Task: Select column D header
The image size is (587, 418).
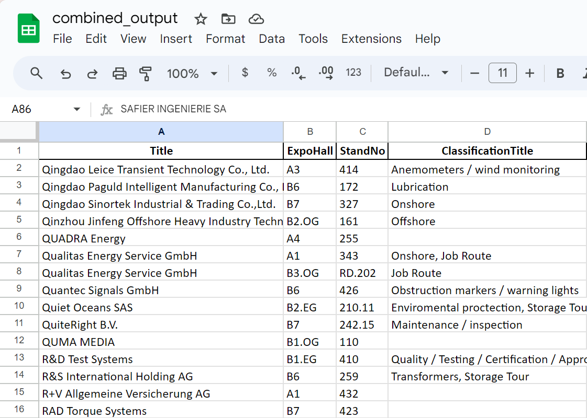Action: click(487, 132)
